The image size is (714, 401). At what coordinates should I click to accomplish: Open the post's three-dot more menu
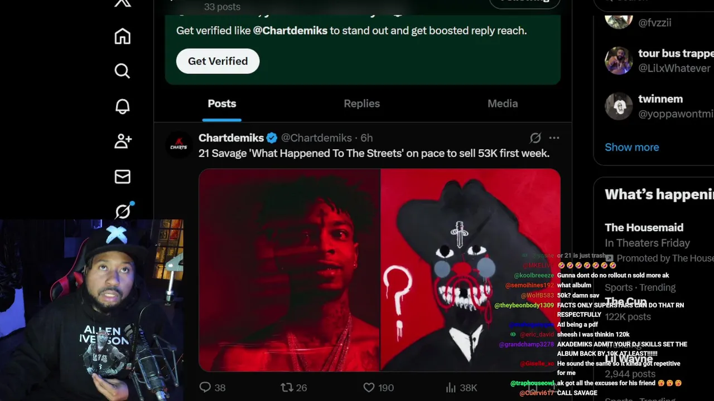pos(554,138)
